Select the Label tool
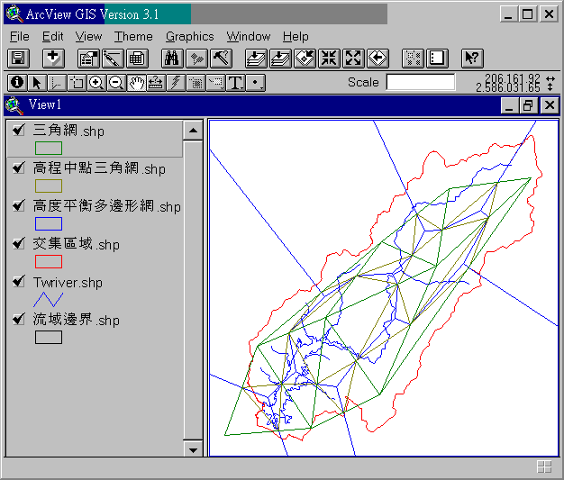564x480 pixels. 215,83
